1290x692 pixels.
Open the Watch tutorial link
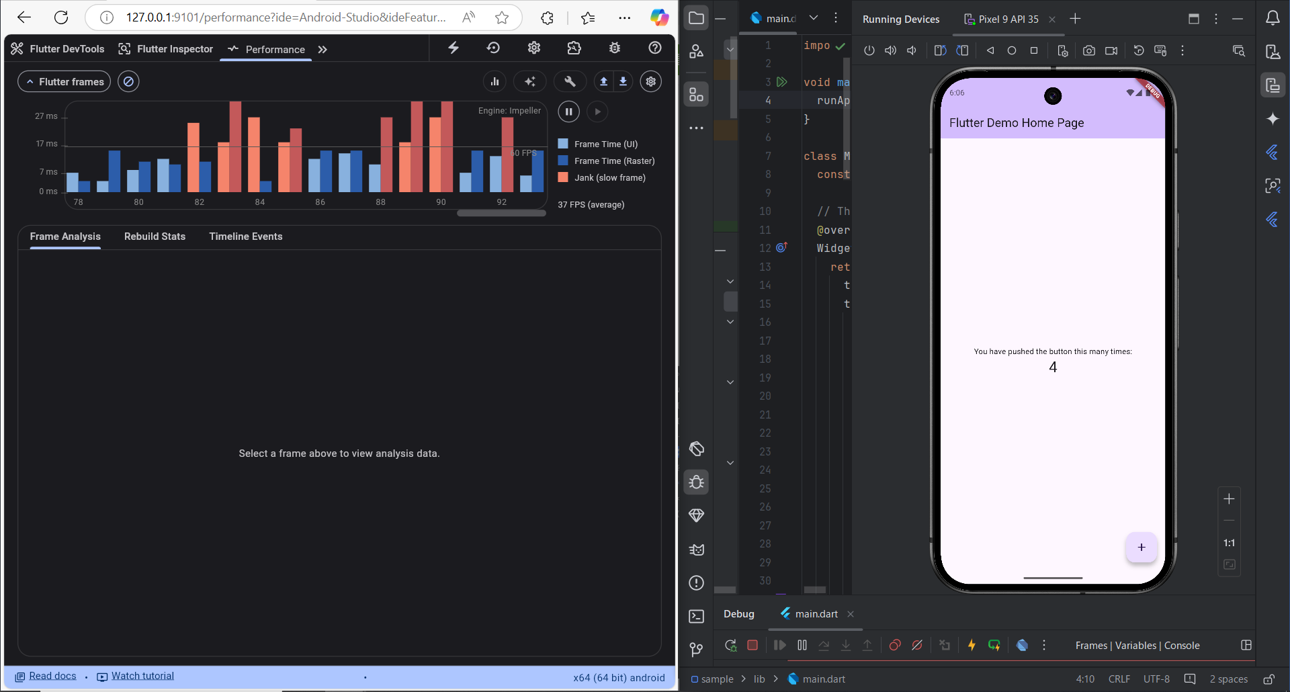click(136, 676)
